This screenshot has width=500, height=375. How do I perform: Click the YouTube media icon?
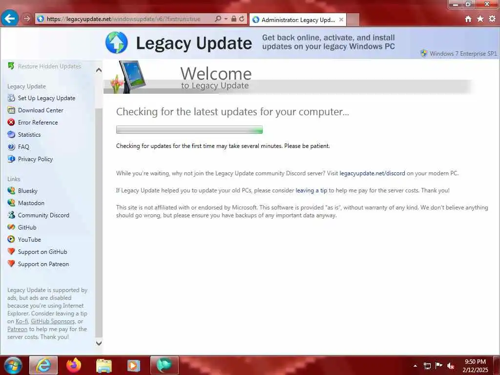(x=11, y=239)
